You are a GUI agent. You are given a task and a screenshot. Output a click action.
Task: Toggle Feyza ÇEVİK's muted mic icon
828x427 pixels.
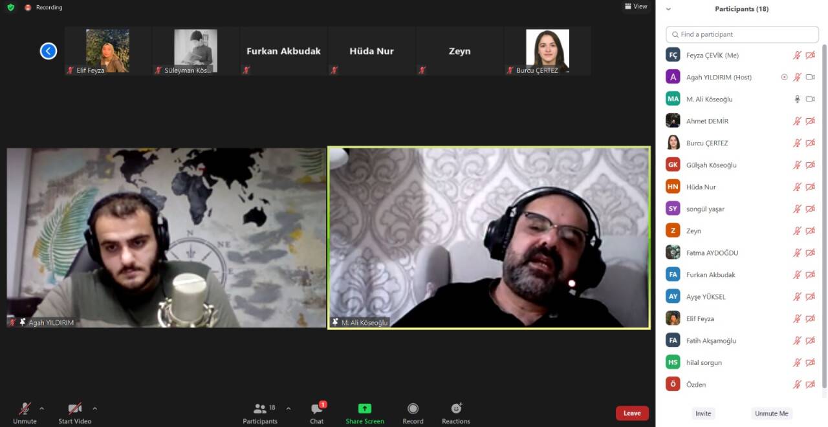coord(797,56)
